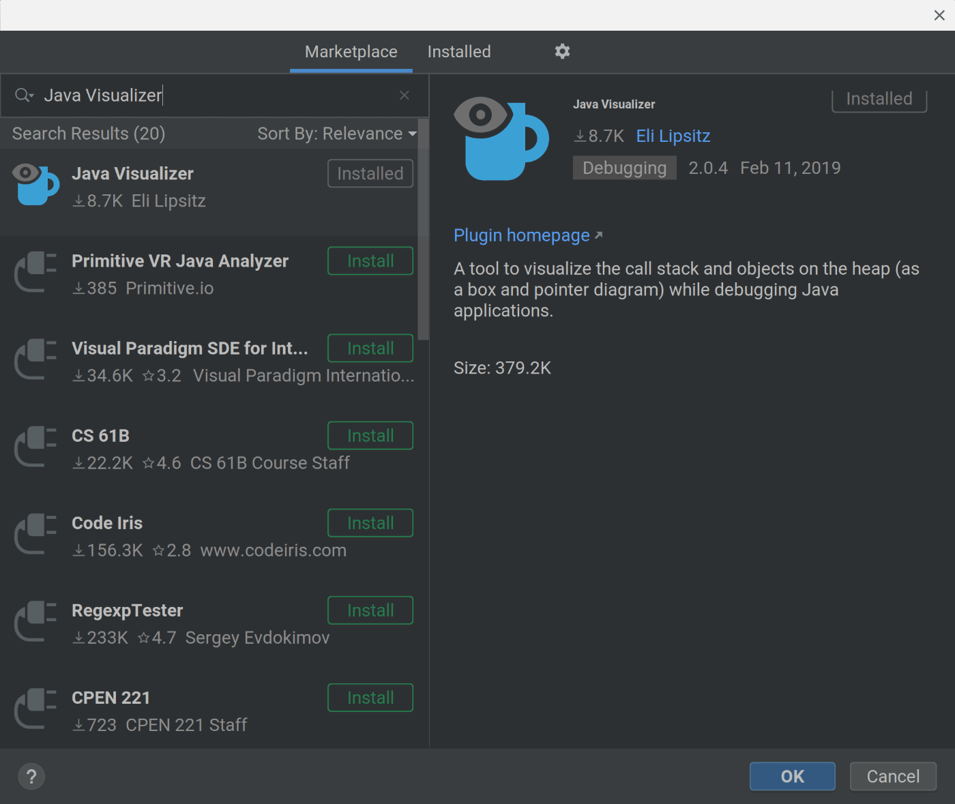Install the CS 61B plugin
The width and height of the screenshot is (955, 804).
(370, 436)
